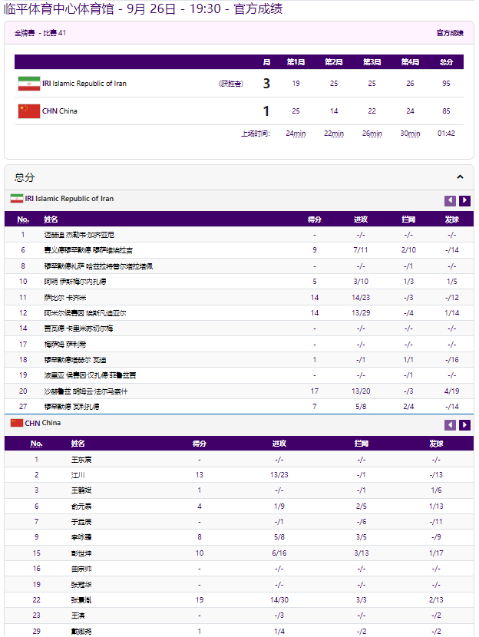Click China flag in match score row
The width and height of the screenshot is (479, 637).
29,111
